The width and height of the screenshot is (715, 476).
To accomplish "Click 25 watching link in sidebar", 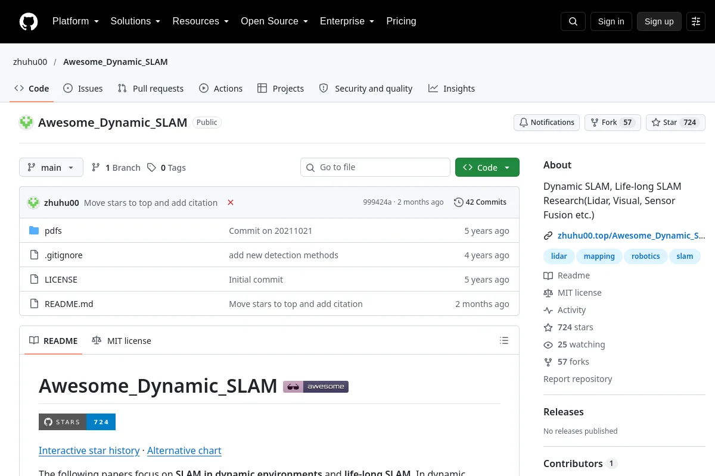I will tap(574, 345).
